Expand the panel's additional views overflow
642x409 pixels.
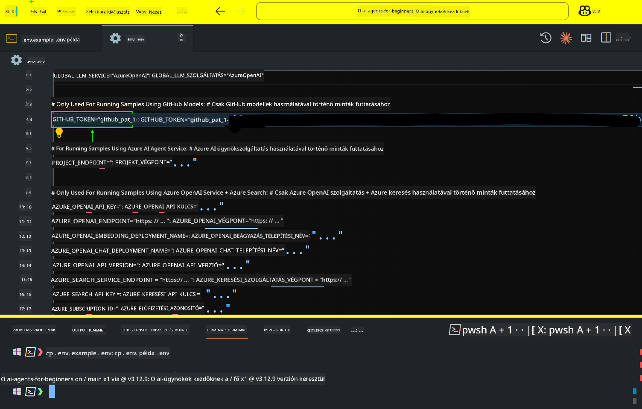[357, 330]
